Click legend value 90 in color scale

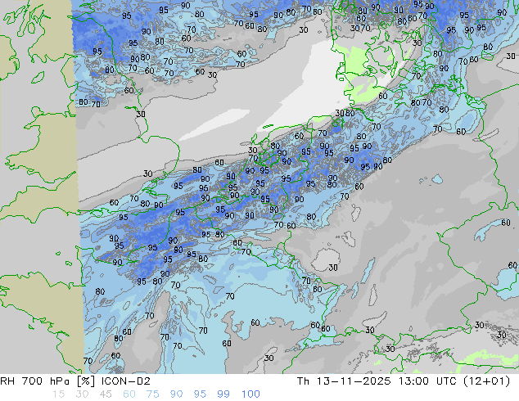tap(176, 394)
